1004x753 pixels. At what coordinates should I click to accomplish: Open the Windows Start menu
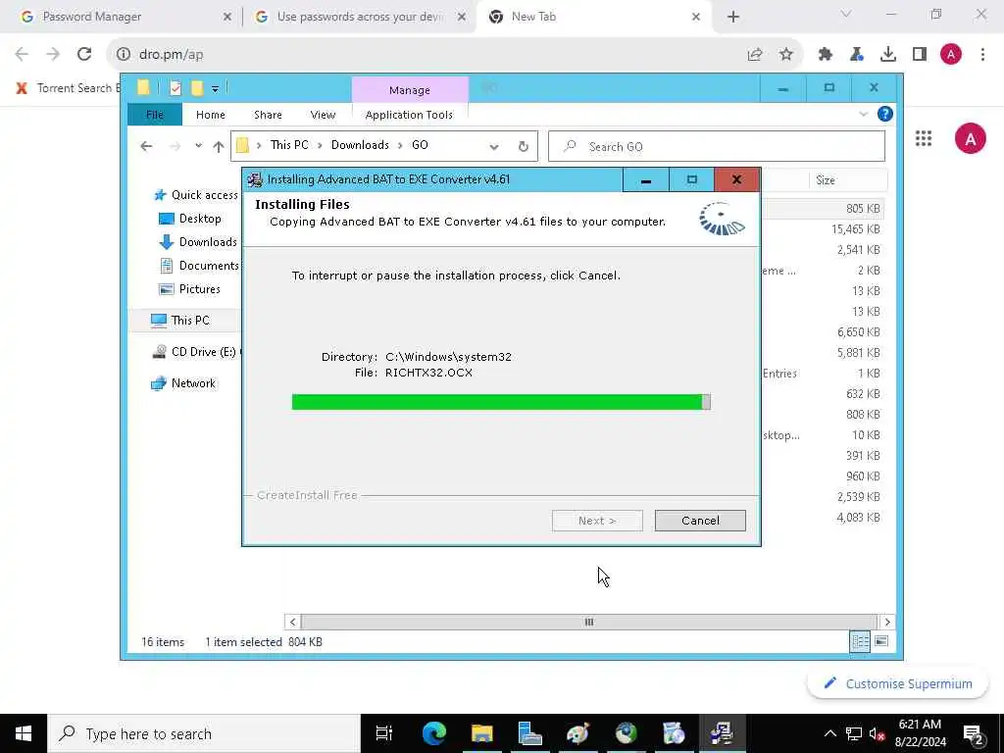coord(24,733)
